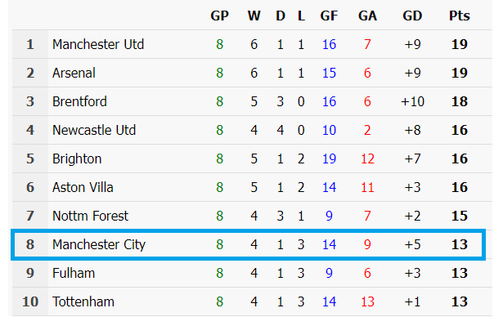Click the Manchester Utd team name
This screenshot has width=494, height=317.
coord(98,44)
